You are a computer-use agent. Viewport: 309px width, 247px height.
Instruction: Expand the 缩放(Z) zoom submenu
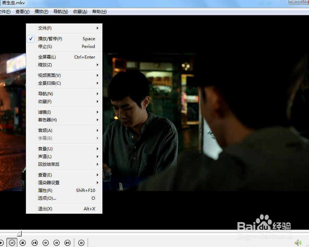click(x=64, y=65)
